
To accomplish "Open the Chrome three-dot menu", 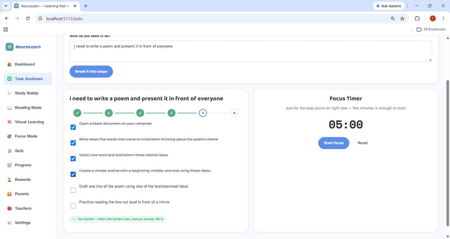I will coord(443,18).
